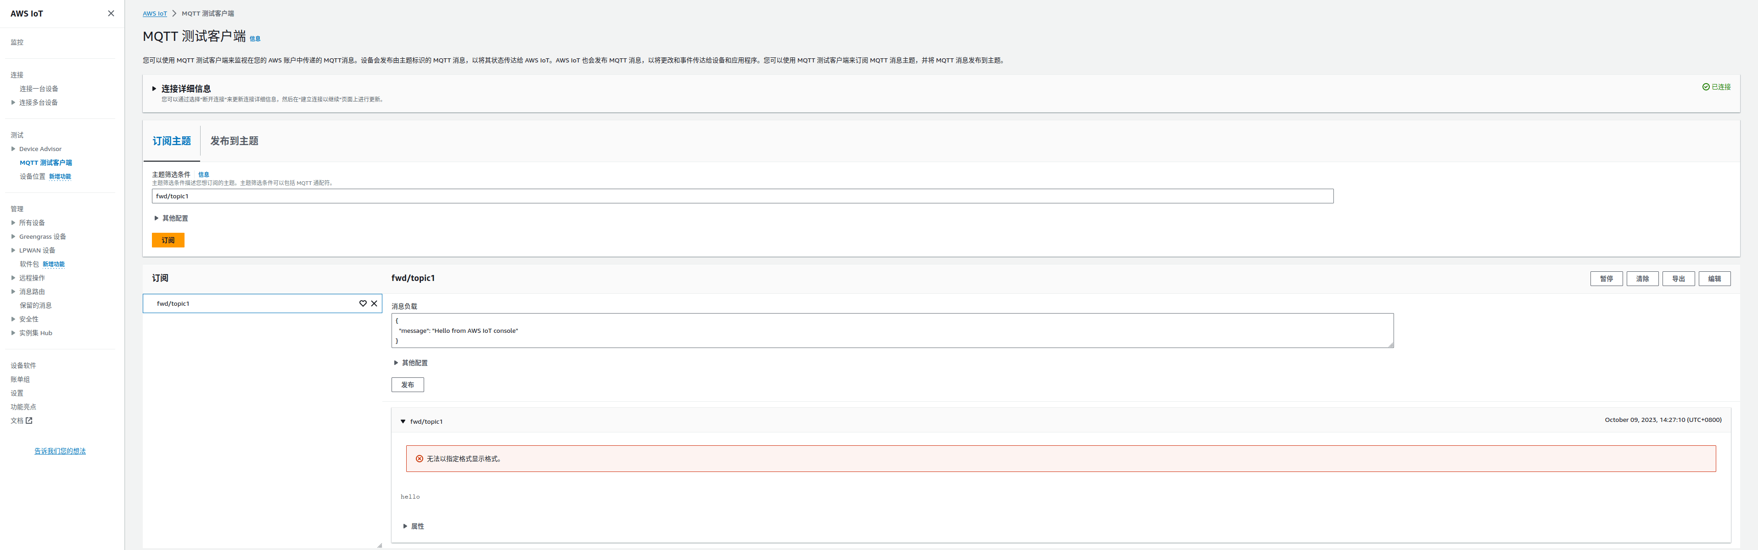Click error icon in format alert
Screen dimensions: 1758x550
coord(419,459)
